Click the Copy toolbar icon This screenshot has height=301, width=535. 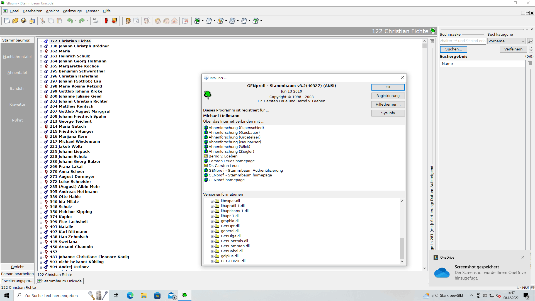click(x=51, y=21)
